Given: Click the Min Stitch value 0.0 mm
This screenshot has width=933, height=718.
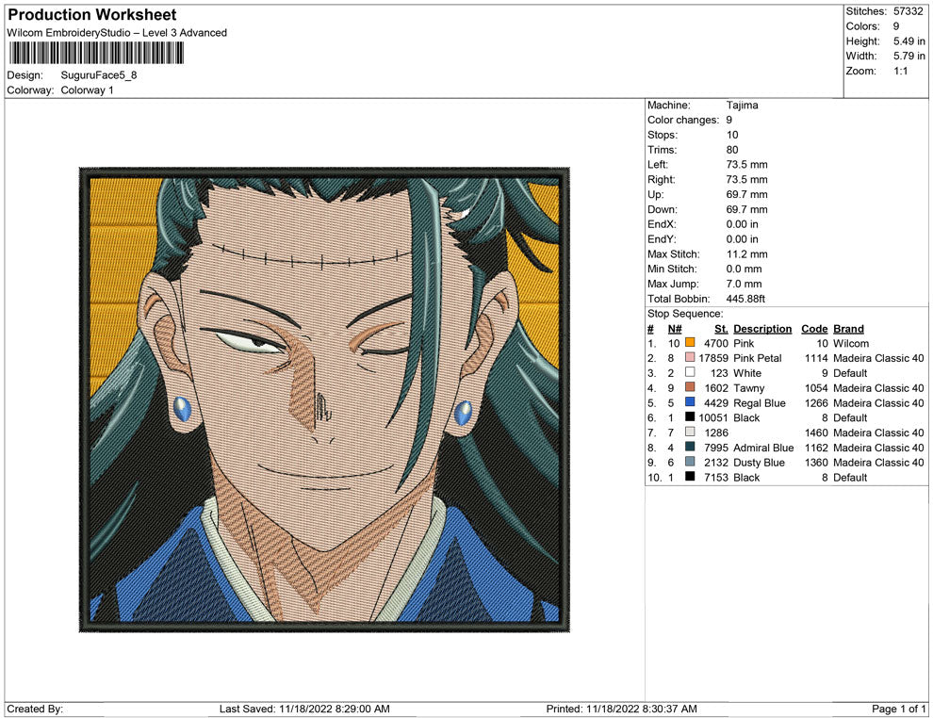Looking at the screenshot, I should (744, 269).
